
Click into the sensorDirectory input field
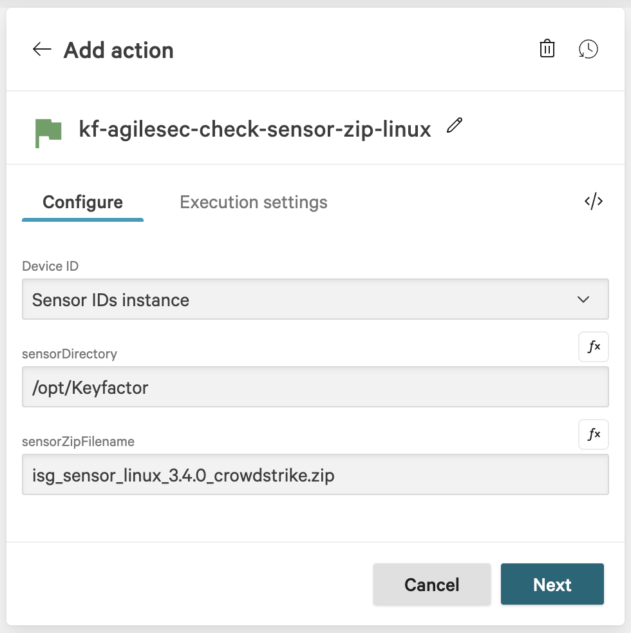315,387
